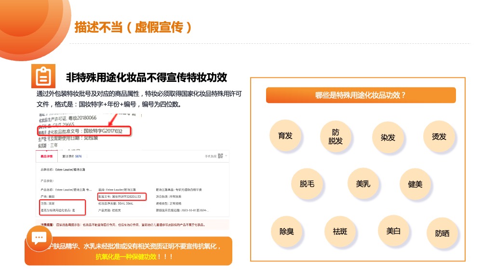Click the 限期使用日期范围 value
This screenshot has width=482, height=271.
coord(194,210)
